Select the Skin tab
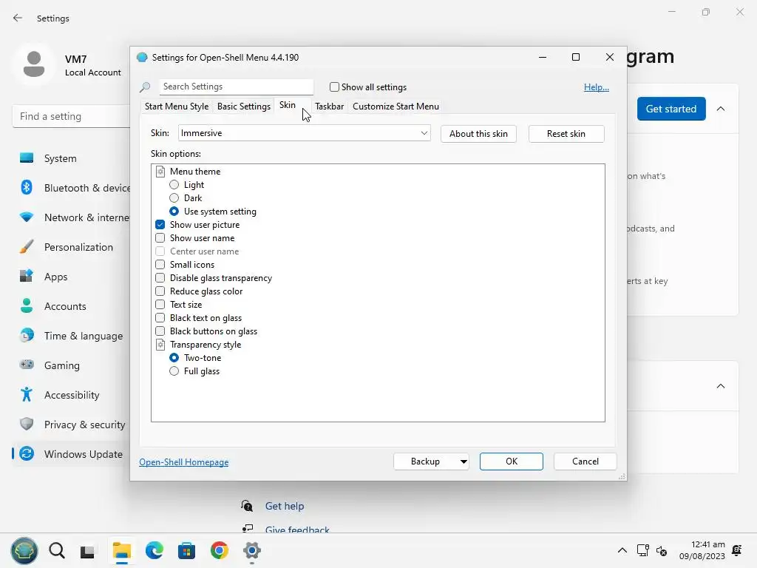This screenshot has height=568, width=757. click(288, 105)
